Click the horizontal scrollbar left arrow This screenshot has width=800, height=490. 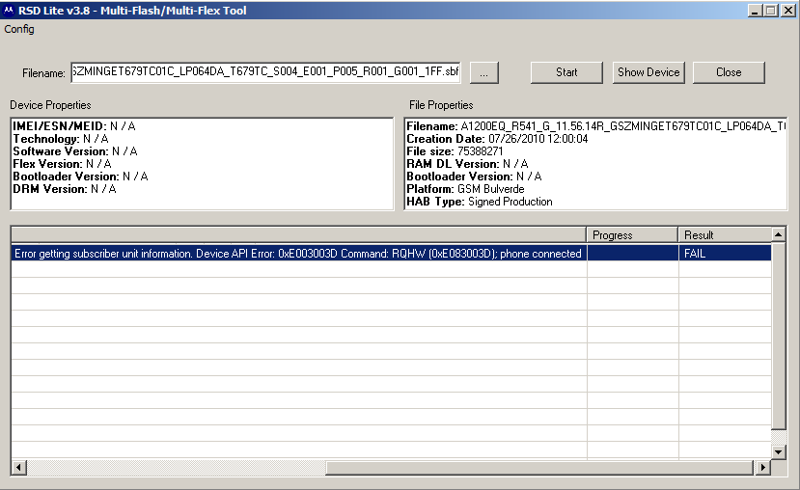tap(19, 467)
